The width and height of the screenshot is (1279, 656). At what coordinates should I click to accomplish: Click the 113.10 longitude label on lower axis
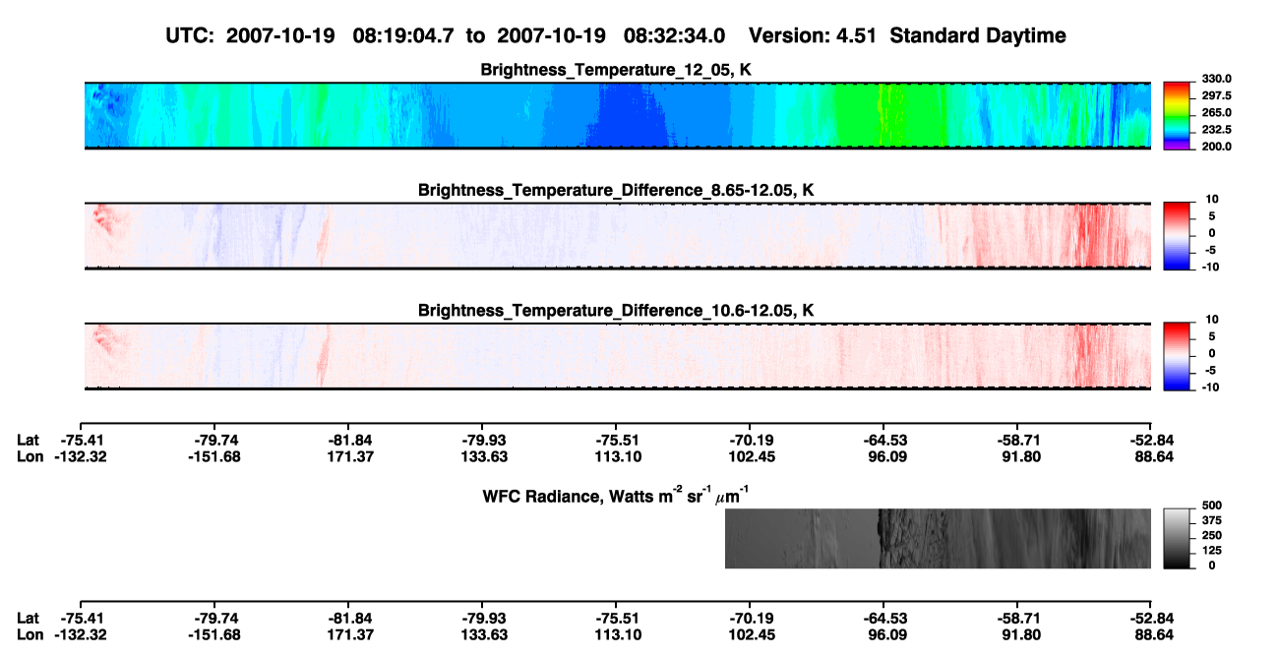(615, 634)
